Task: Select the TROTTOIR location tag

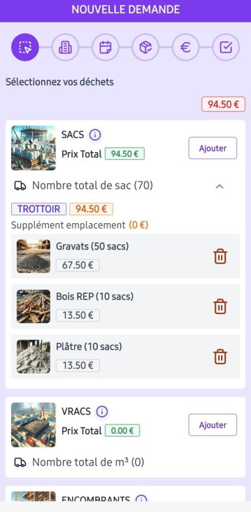Action: tap(39, 209)
